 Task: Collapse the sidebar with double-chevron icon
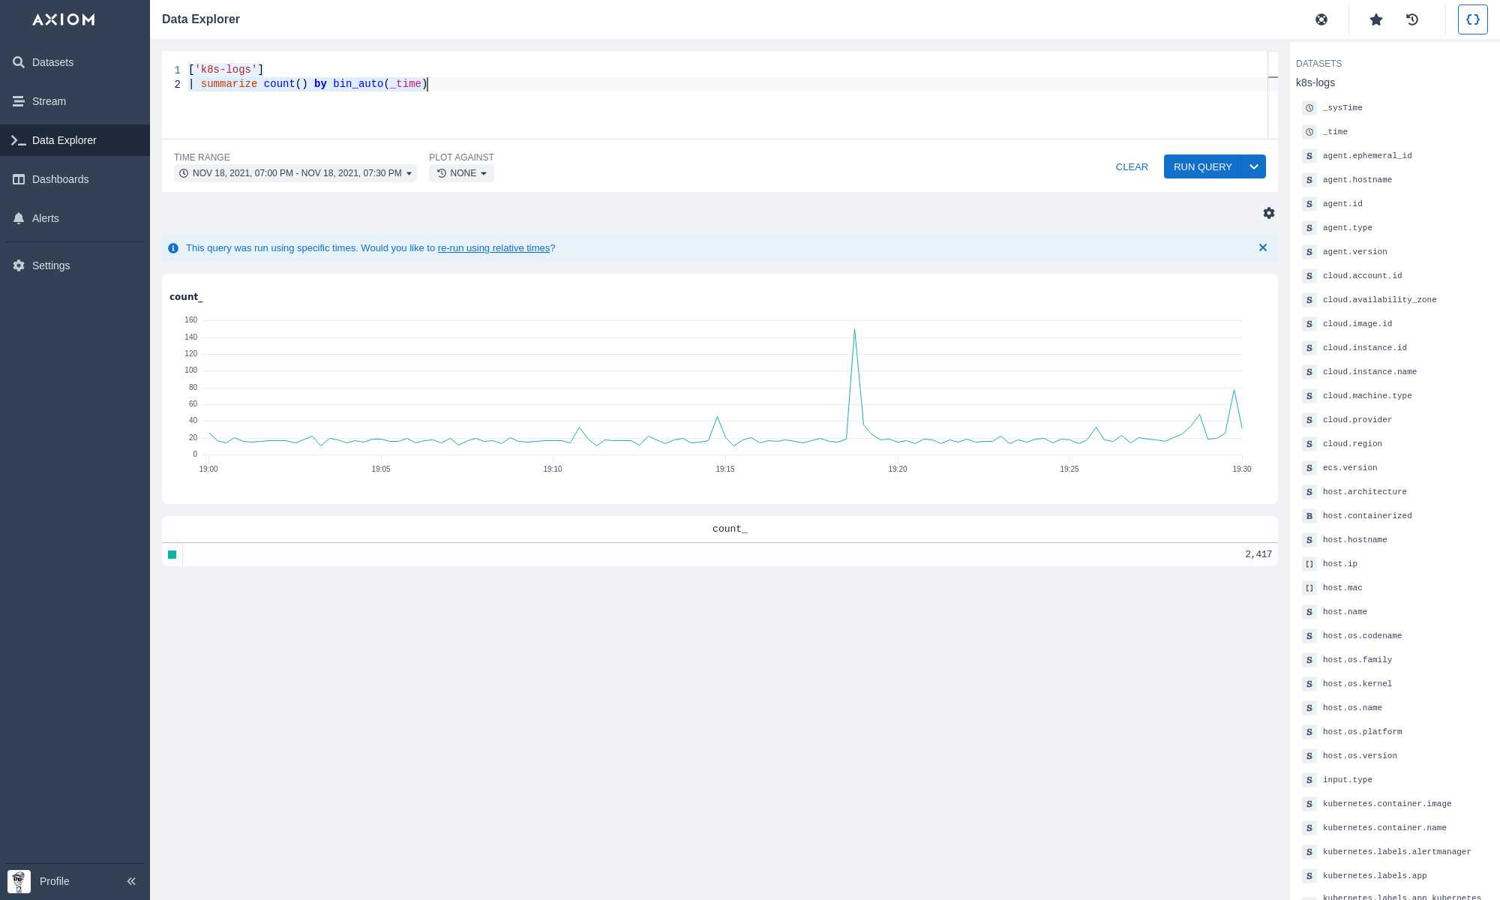[131, 881]
